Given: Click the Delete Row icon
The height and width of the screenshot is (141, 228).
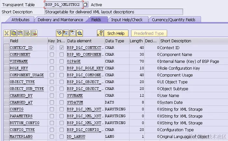Looking at the screenshot, I should (34, 33).
